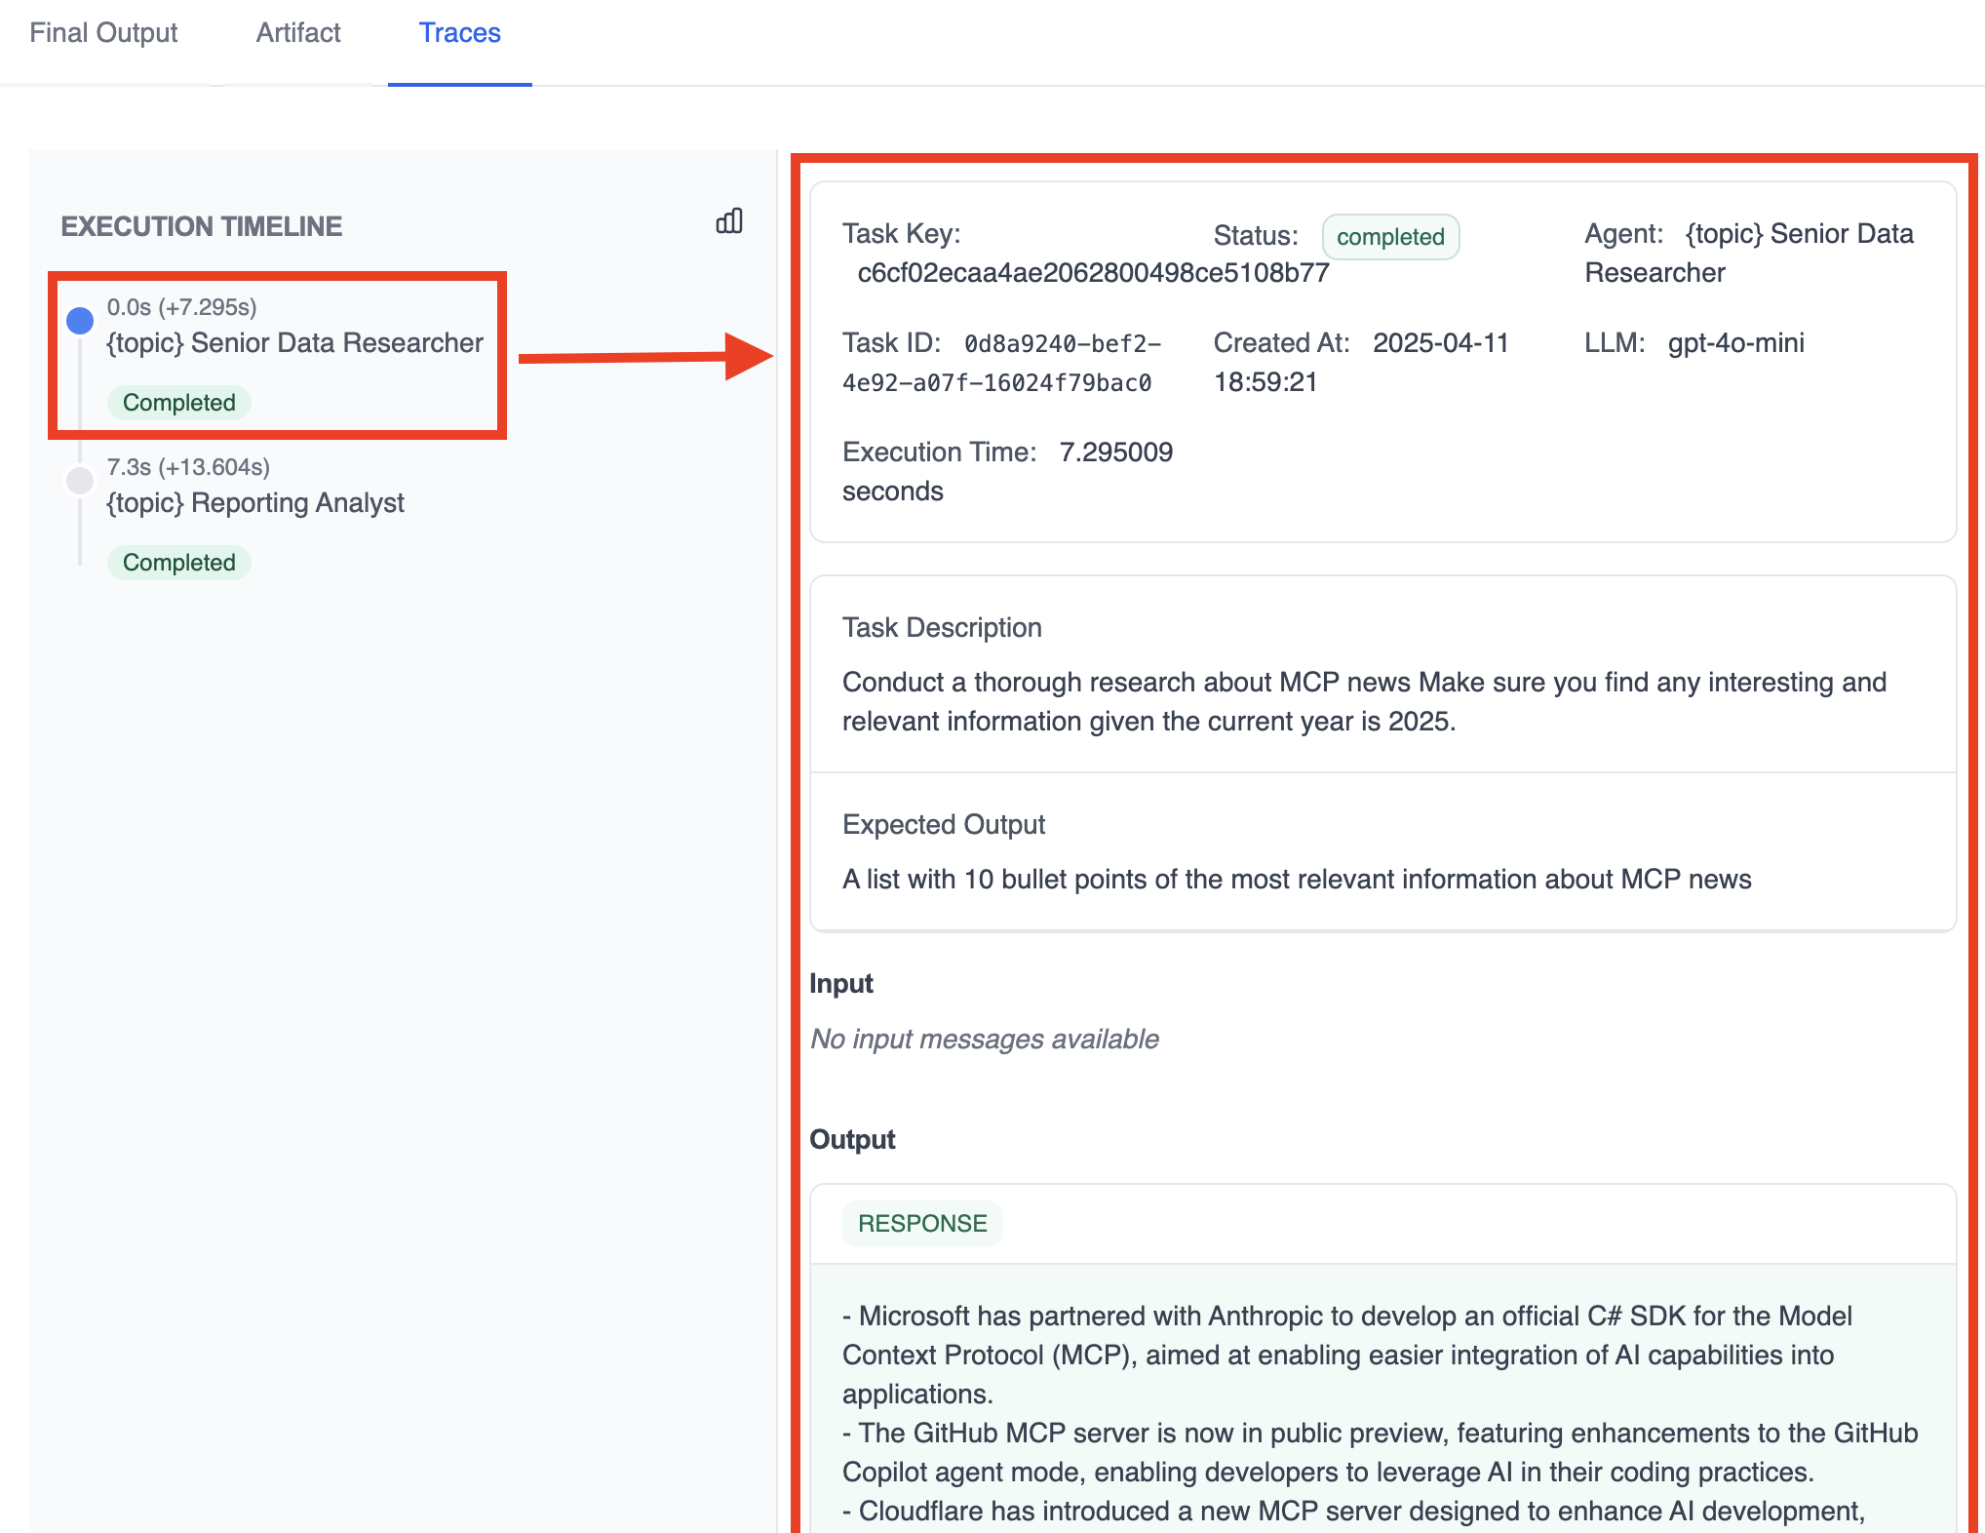Toggle the Senior Data Researcher timeline entry
Screen dimensions: 1985x1533
tap(293, 342)
